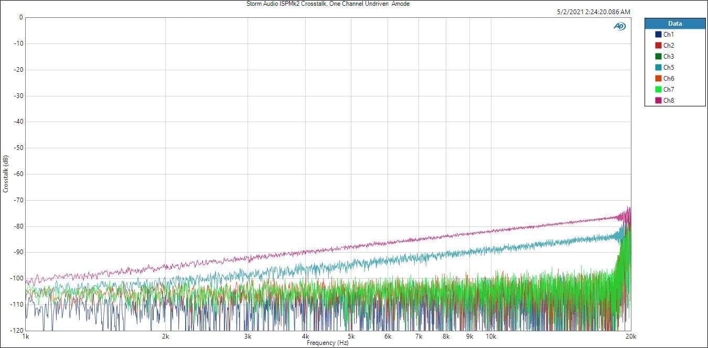The image size is (708, 348).
Task: Click the AP logo in the chart corner
Action: coord(619,26)
